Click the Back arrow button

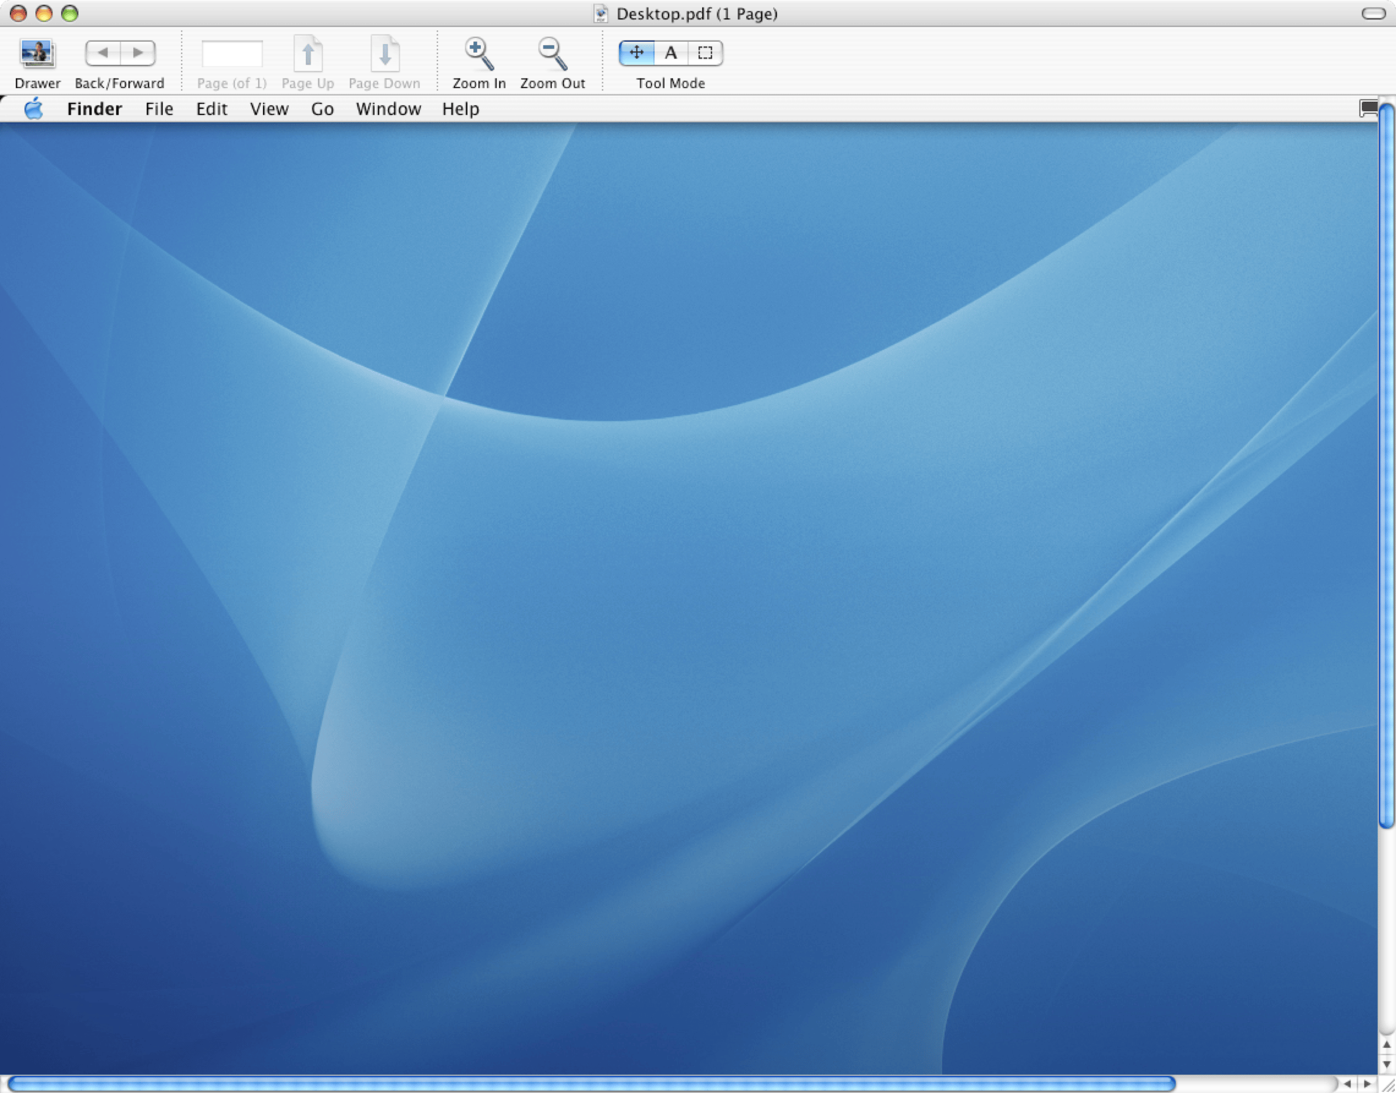coord(103,53)
